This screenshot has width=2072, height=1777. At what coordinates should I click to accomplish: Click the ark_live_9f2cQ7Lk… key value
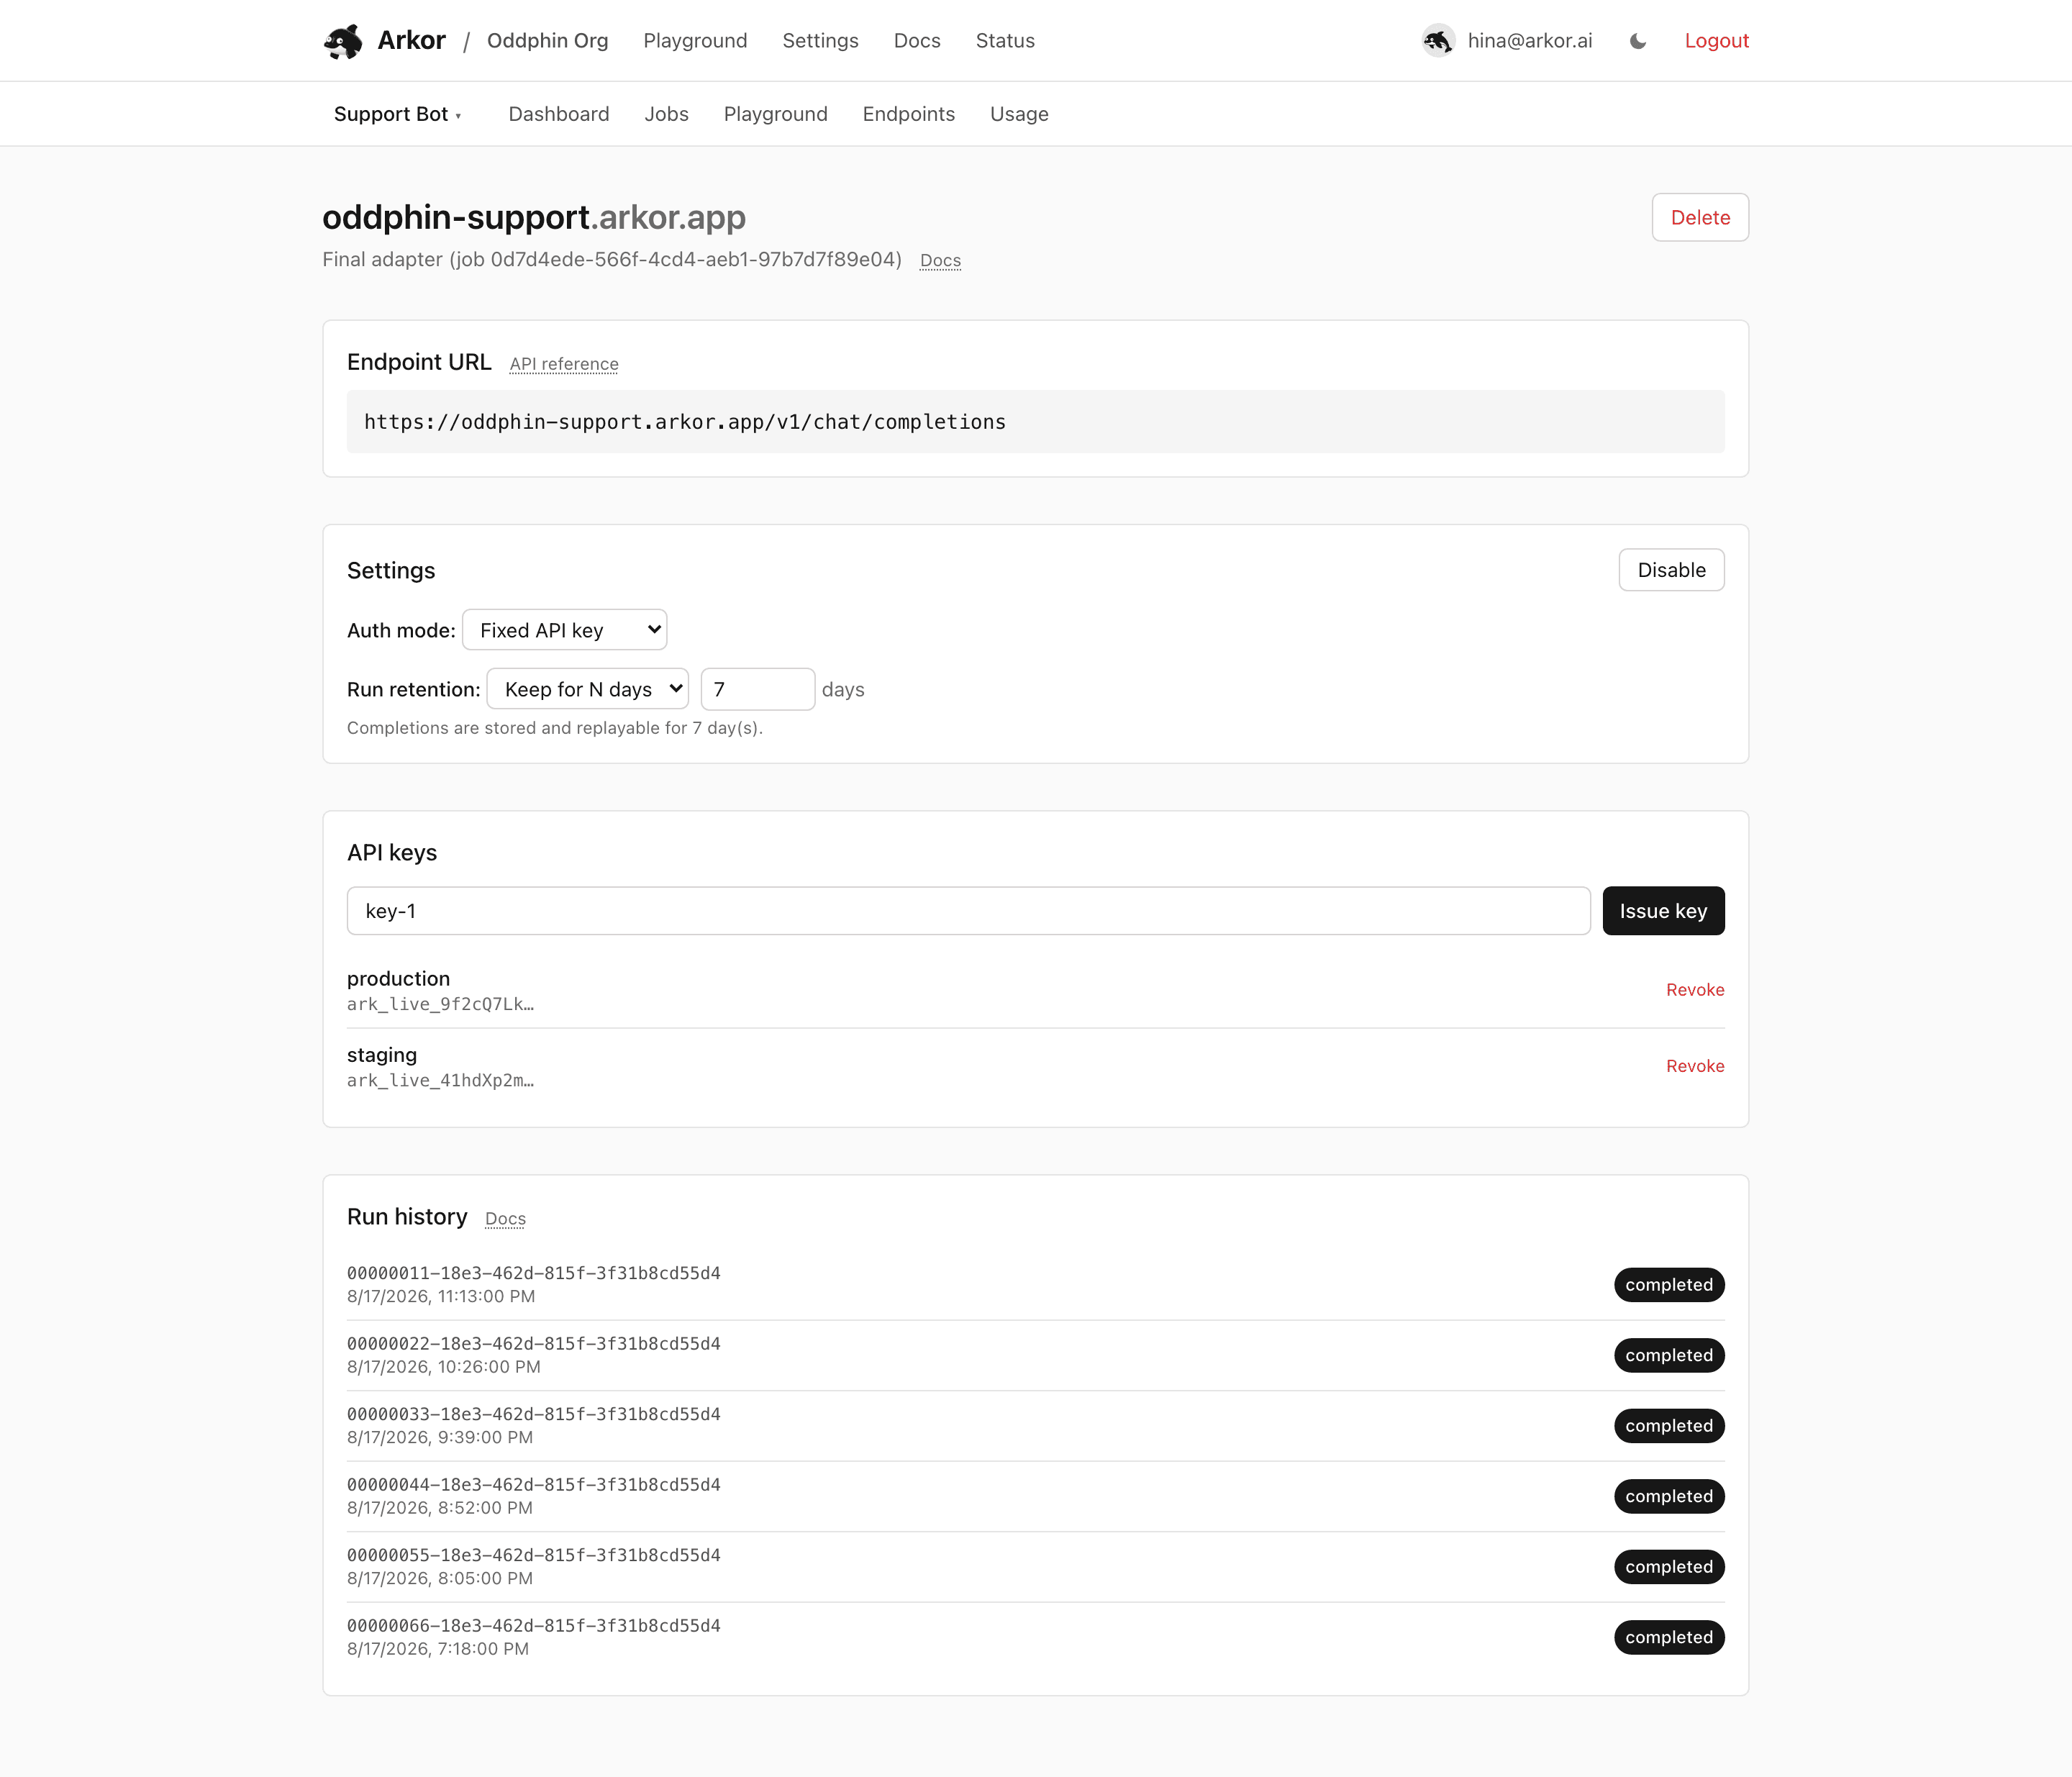coord(440,1004)
